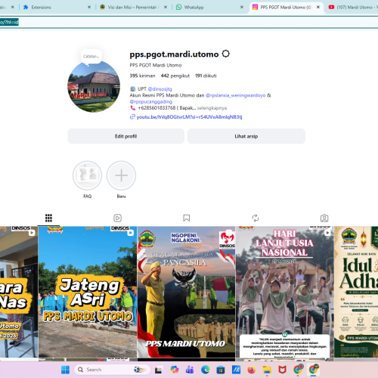Open profile settings gear next to username

point(225,54)
